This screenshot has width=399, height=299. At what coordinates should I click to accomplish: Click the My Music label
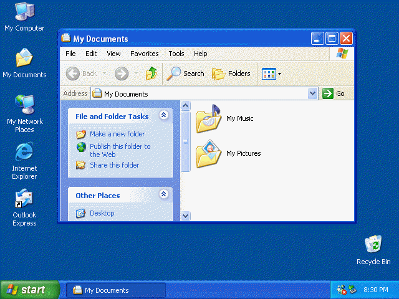point(239,118)
